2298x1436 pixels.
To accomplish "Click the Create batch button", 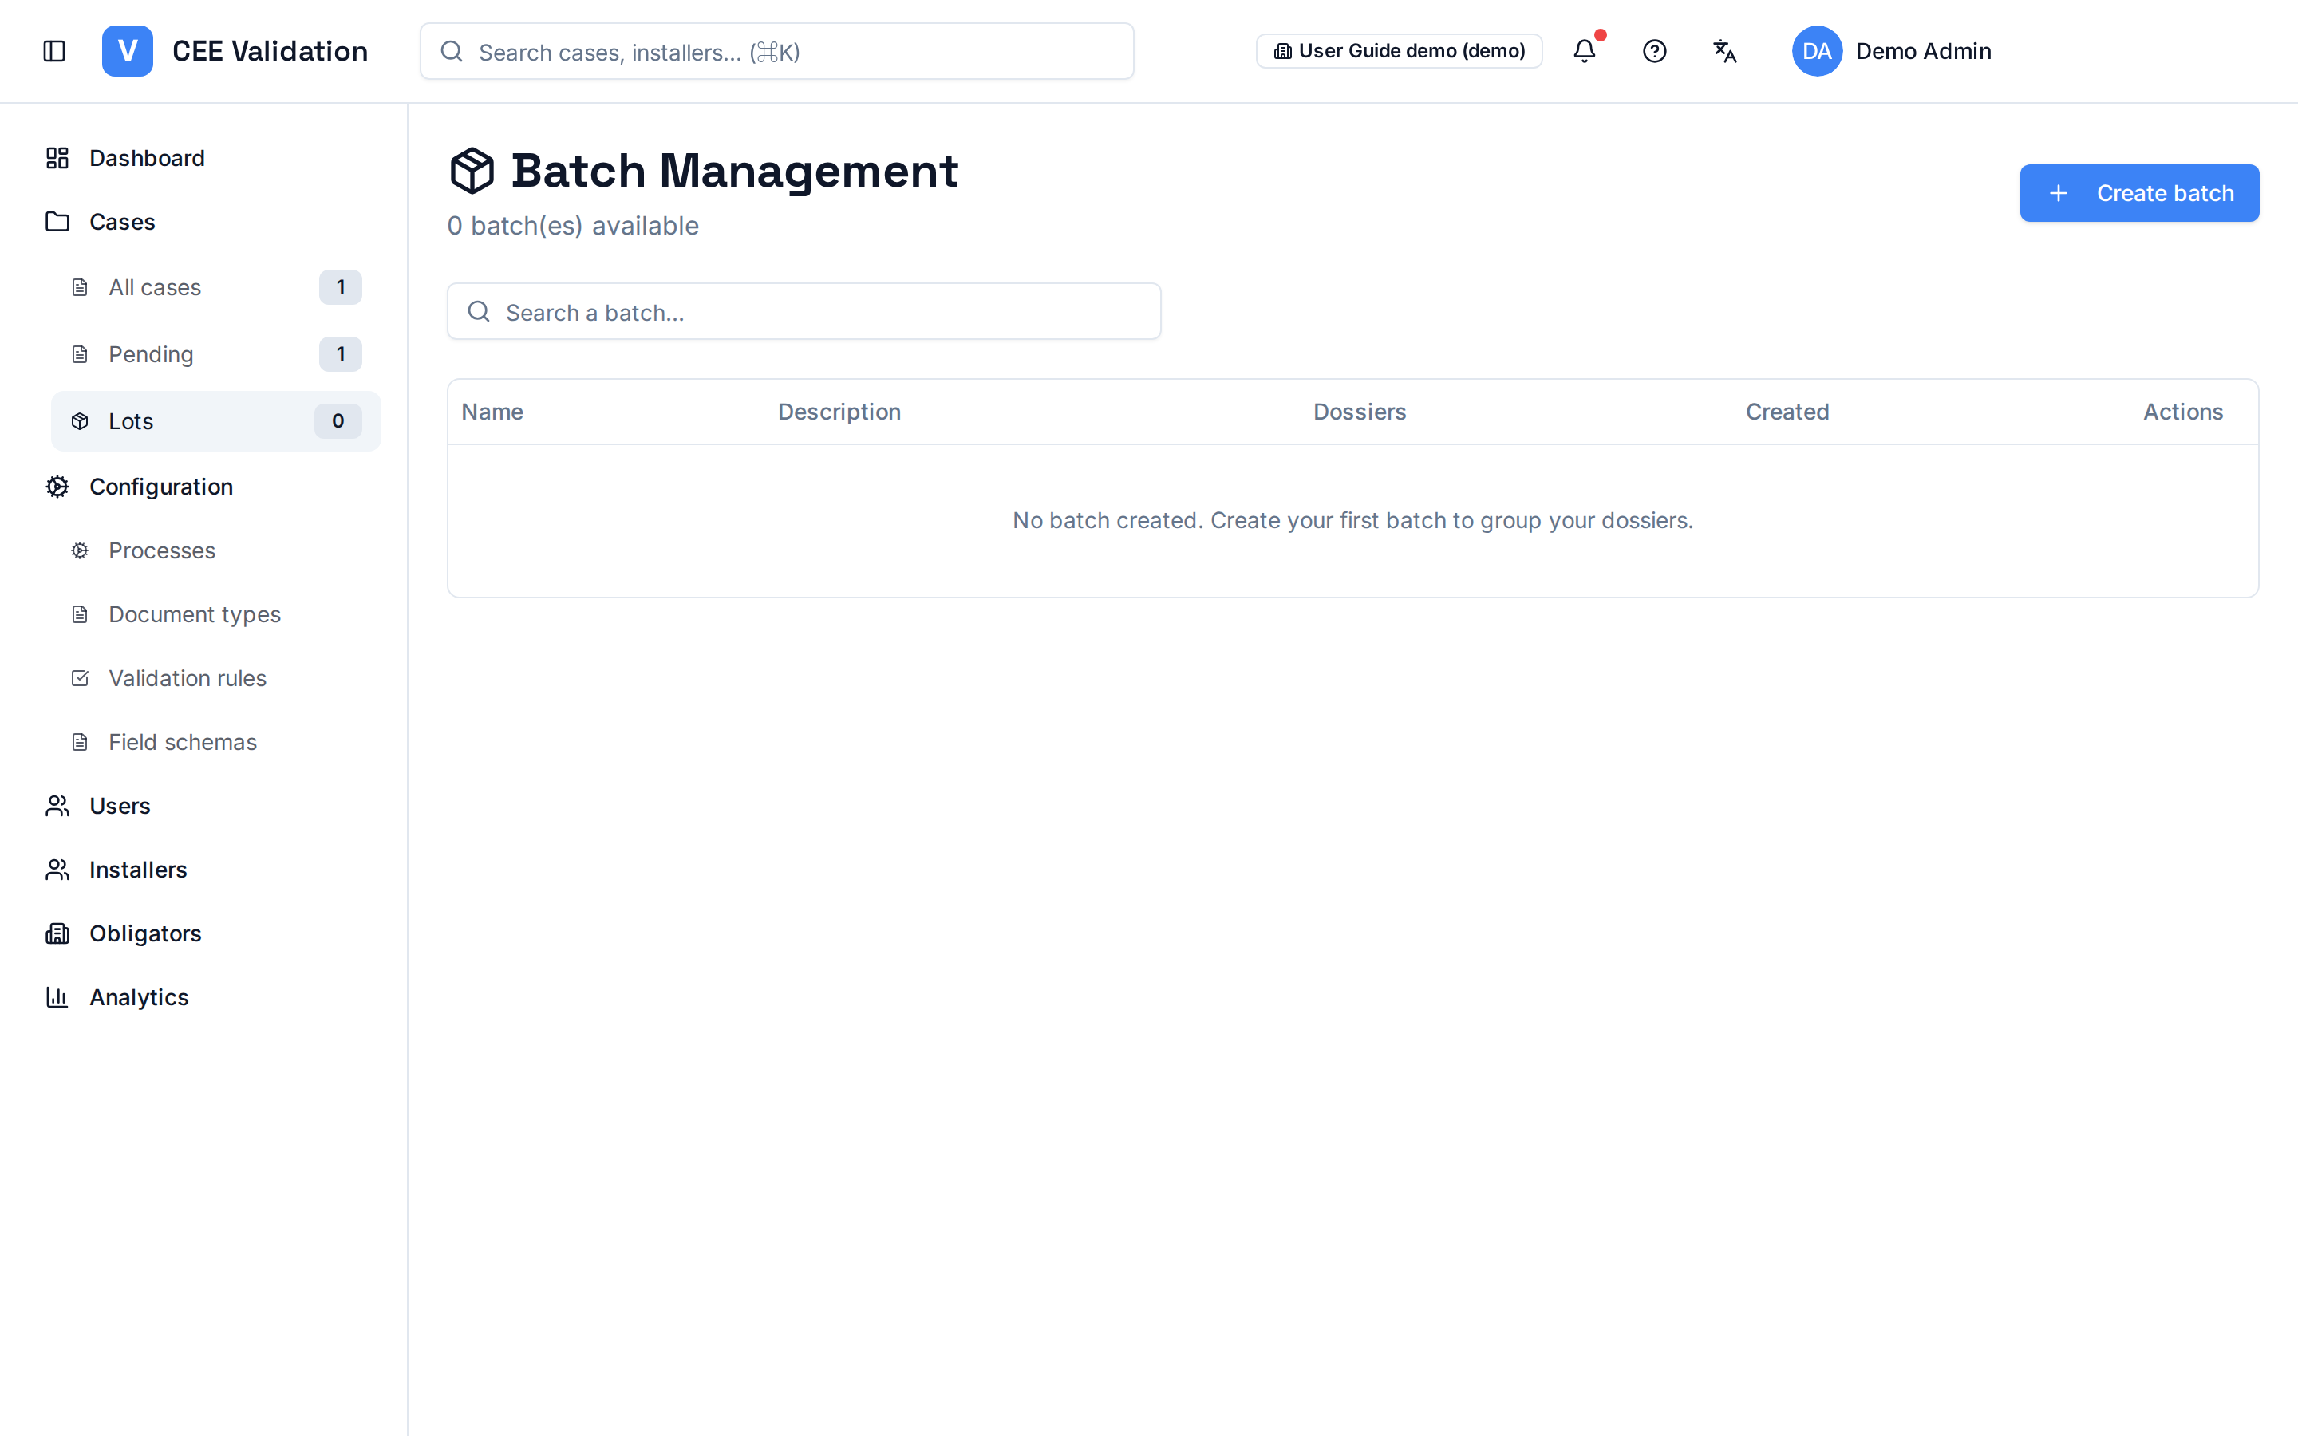I will [2139, 193].
